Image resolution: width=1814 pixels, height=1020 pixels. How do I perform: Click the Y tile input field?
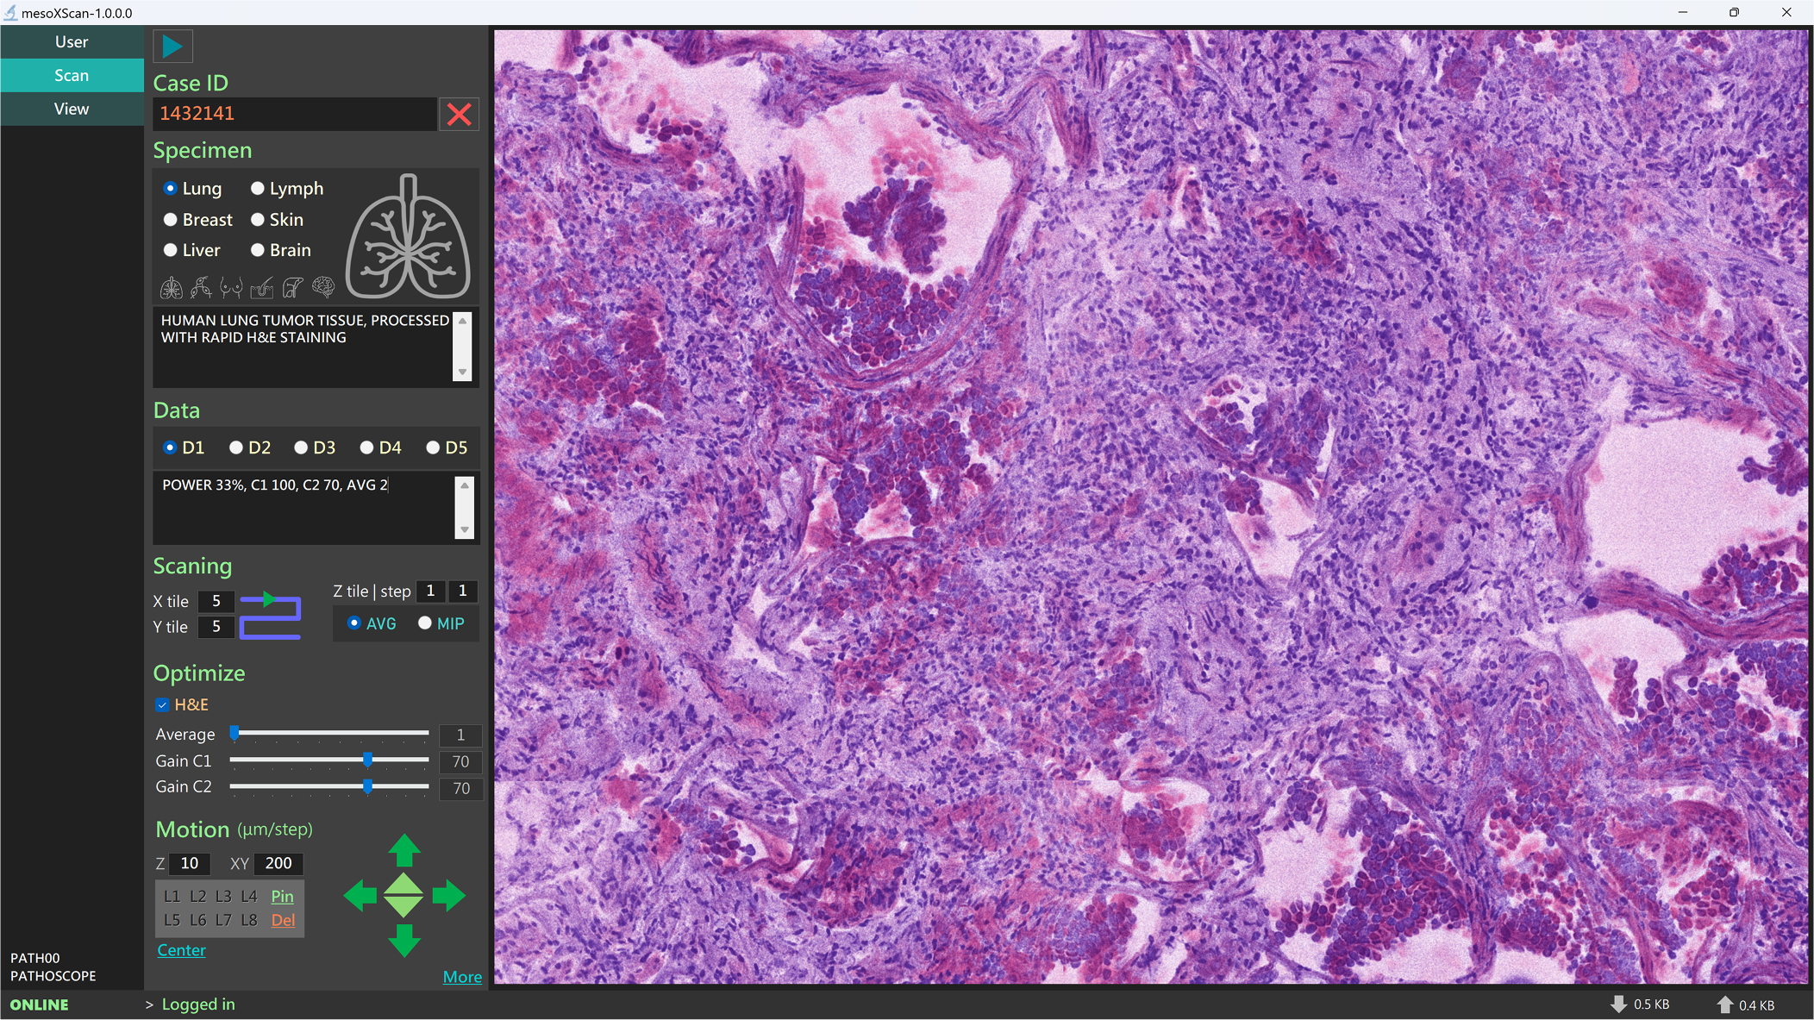pyautogui.click(x=216, y=627)
